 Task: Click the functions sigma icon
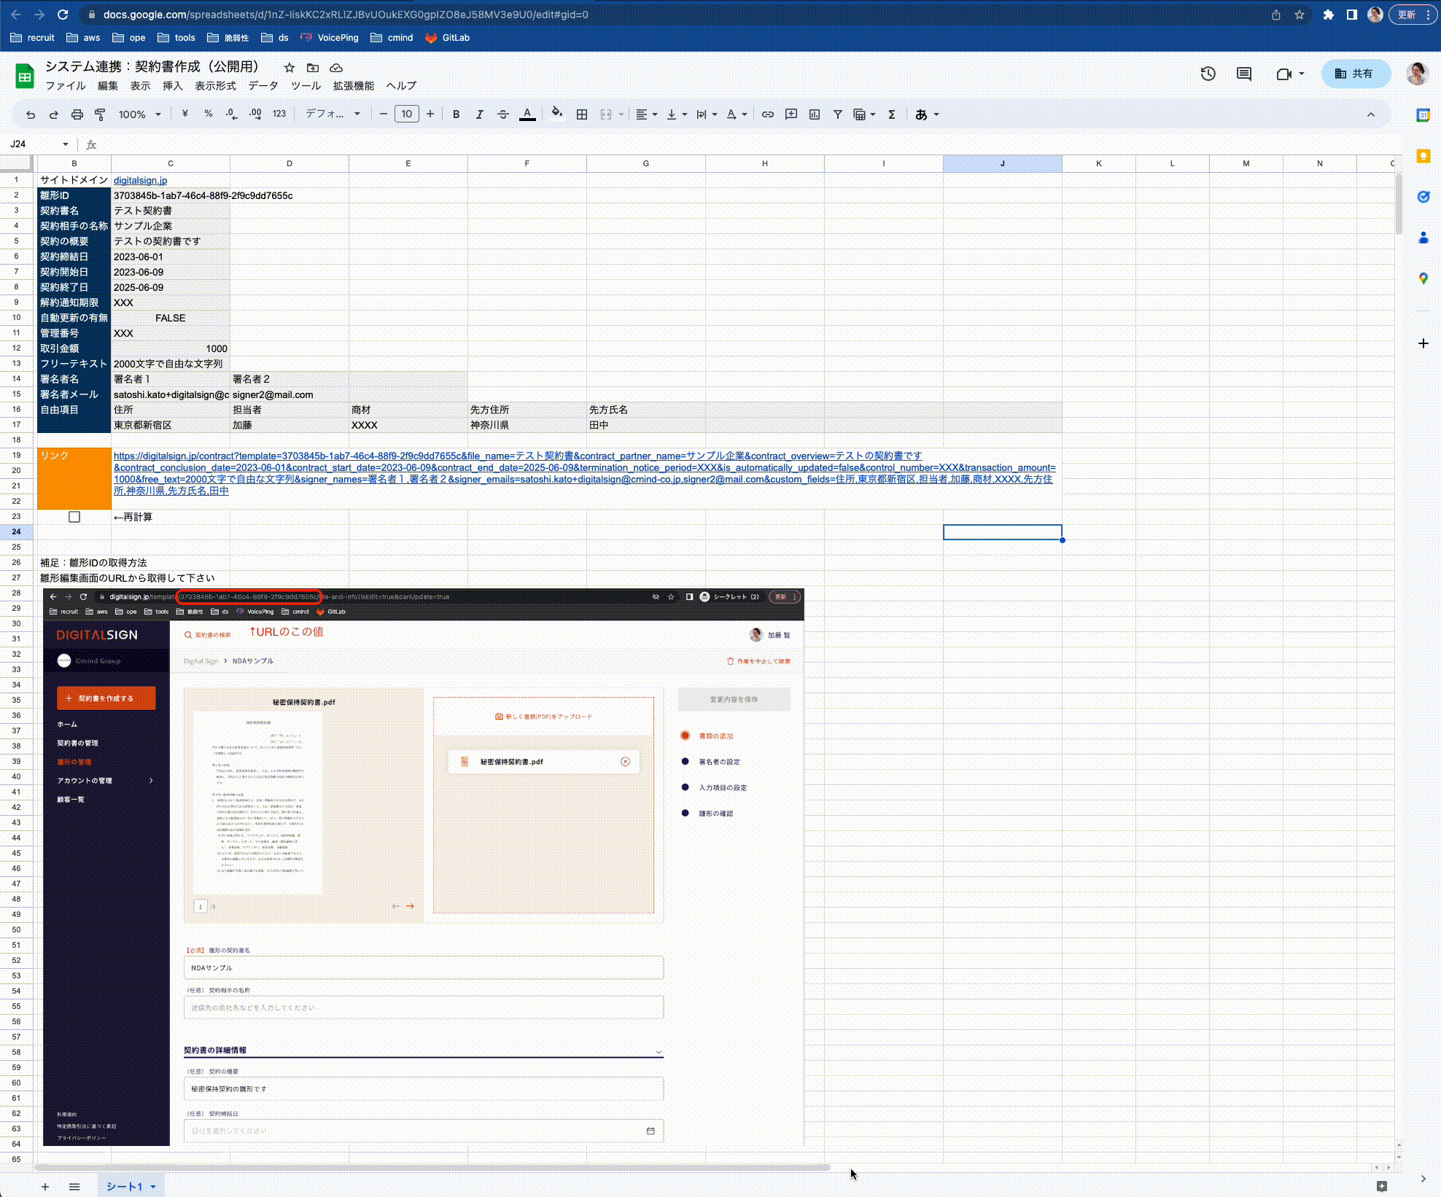tap(891, 114)
